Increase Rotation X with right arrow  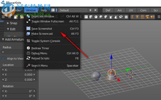34,91
